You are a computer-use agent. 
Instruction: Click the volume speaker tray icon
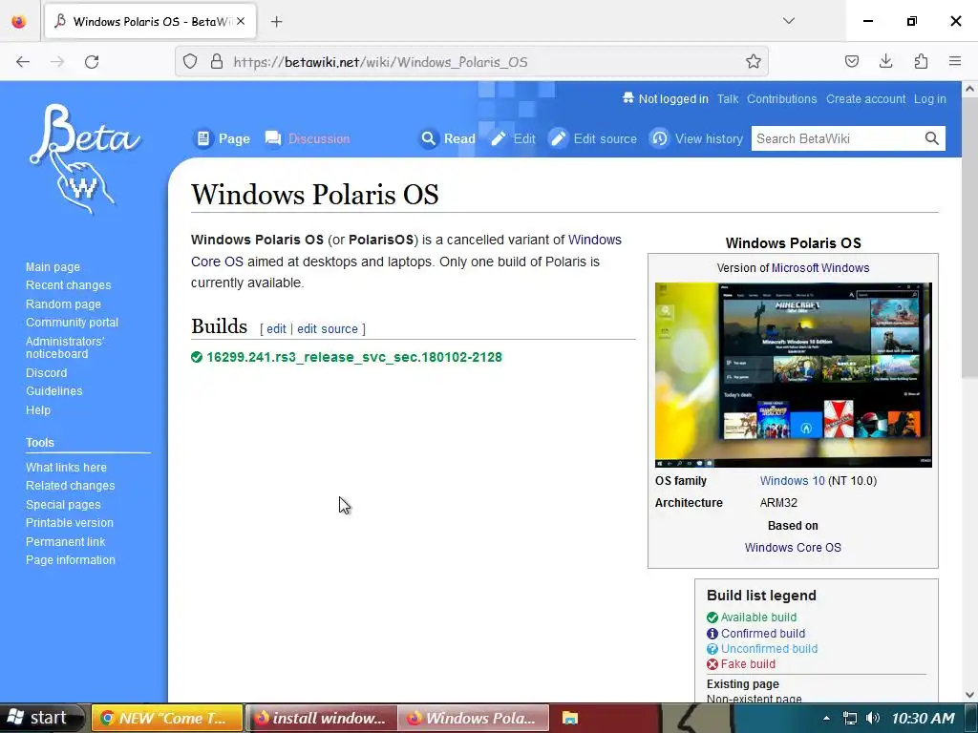coord(873,718)
